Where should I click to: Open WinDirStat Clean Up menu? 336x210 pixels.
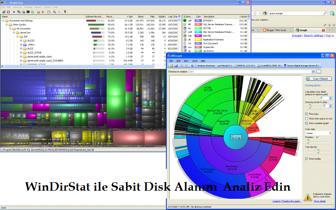pos(17,7)
